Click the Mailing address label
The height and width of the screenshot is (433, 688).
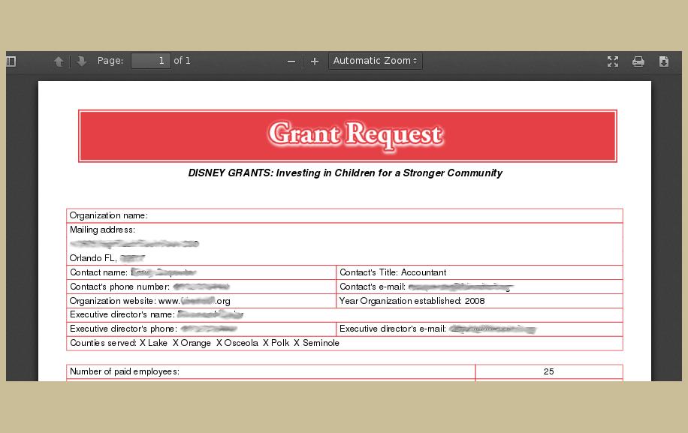pos(102,230)
